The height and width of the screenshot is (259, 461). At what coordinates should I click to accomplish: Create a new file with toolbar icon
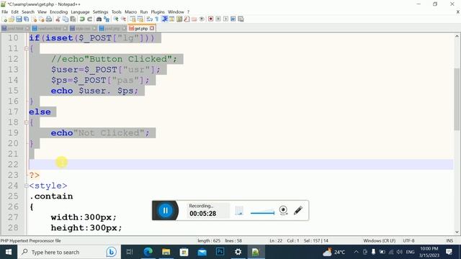point(4,19)
